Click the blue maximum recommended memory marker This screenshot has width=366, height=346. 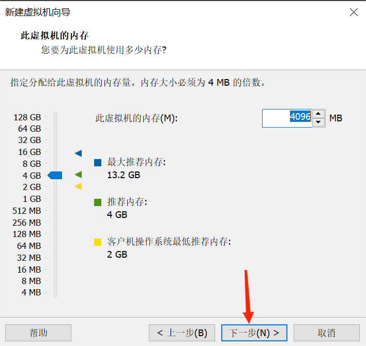(79, 153)
